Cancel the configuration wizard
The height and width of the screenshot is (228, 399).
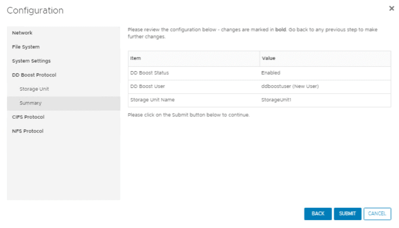[377, 214]
